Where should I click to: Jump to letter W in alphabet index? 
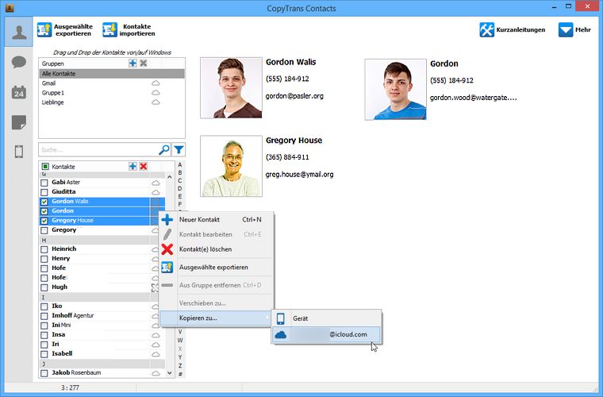point(180,340)
